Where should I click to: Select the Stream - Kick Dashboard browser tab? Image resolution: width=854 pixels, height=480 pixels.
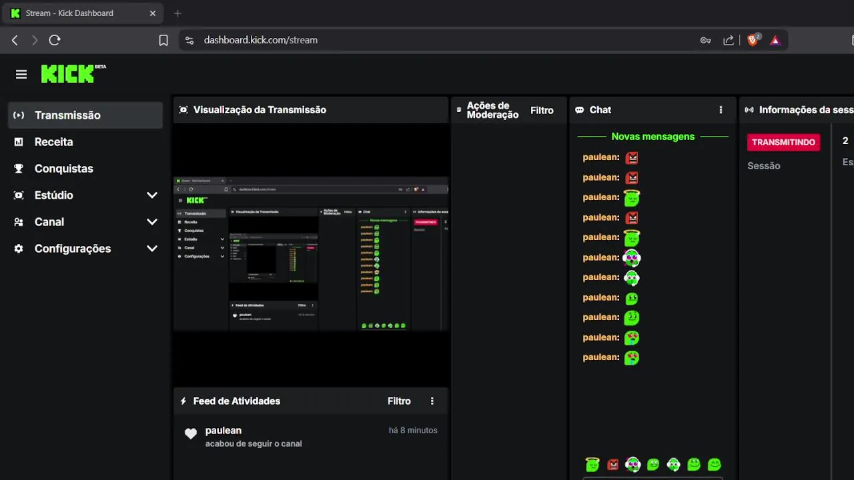[x=83, y=13]
